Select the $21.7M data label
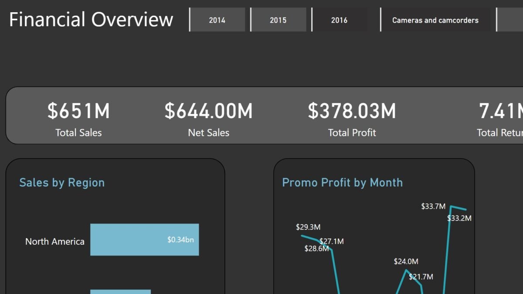The width and height of the screenshot is (523, 294). coord(421,277)
